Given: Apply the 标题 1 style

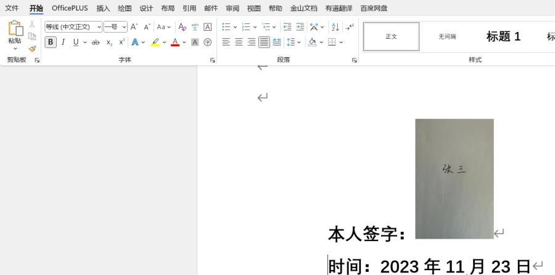Looking at the screenshot, I should [503, 37].
